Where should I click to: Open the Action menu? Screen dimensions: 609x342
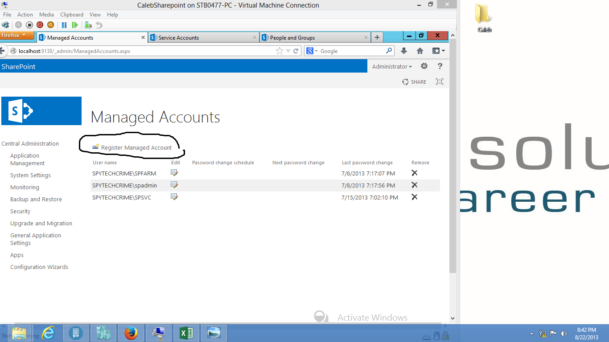click(x=25, y=15)
